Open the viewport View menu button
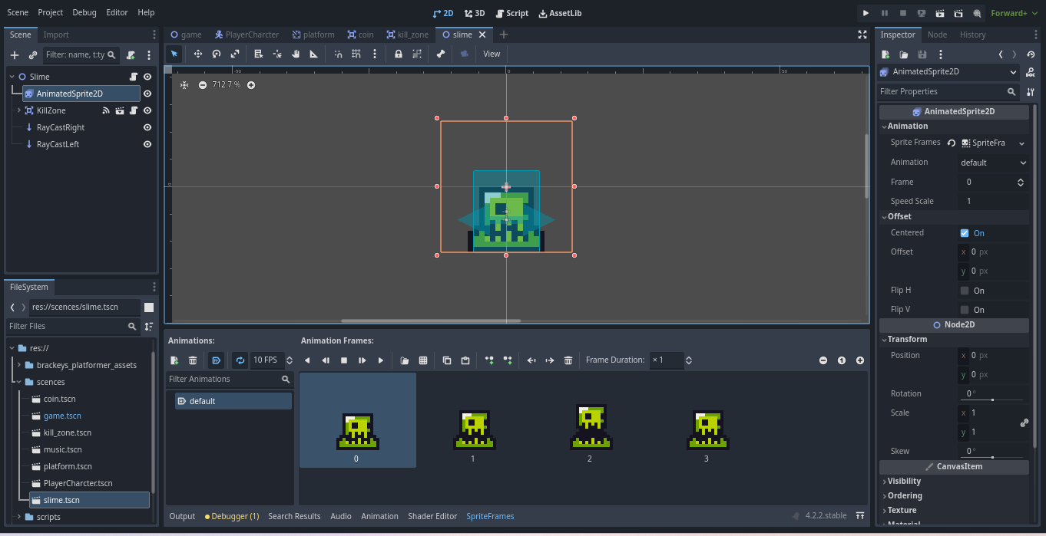 point(492,54)
